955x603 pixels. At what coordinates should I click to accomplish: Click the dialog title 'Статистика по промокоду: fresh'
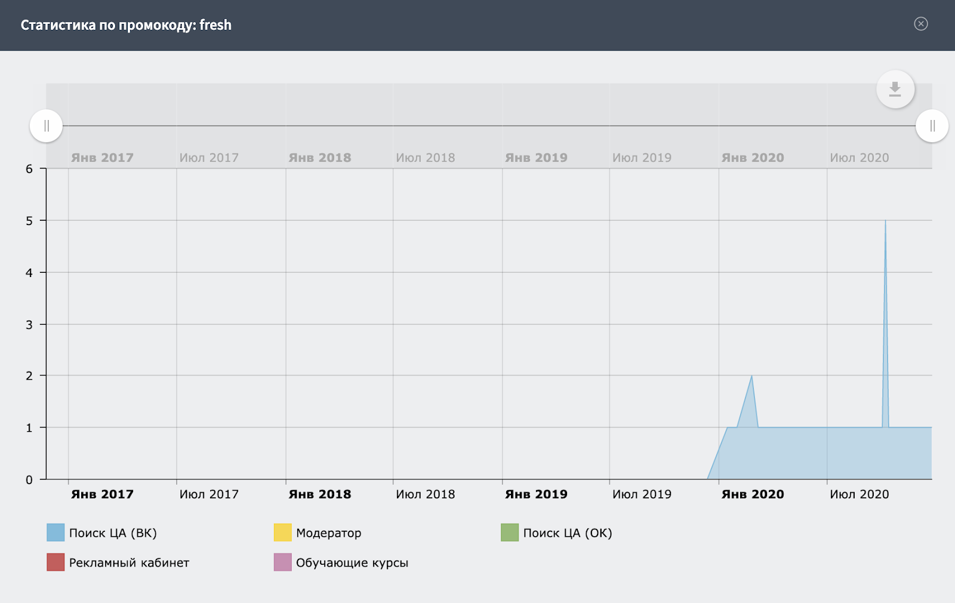point(126,25)
